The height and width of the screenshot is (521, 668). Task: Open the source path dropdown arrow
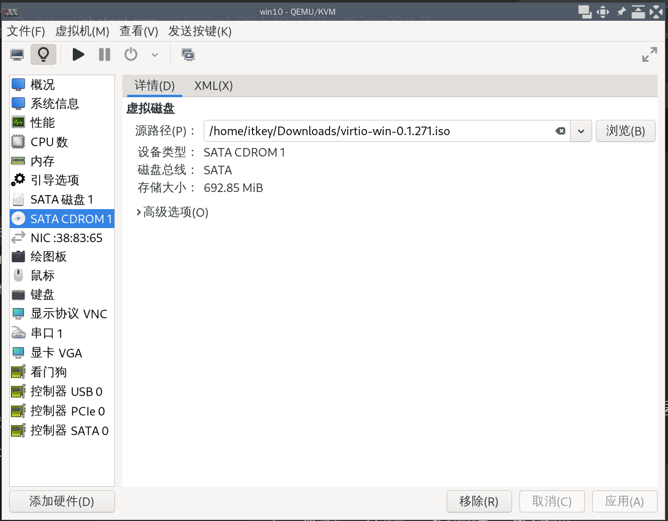coord(581,131)
